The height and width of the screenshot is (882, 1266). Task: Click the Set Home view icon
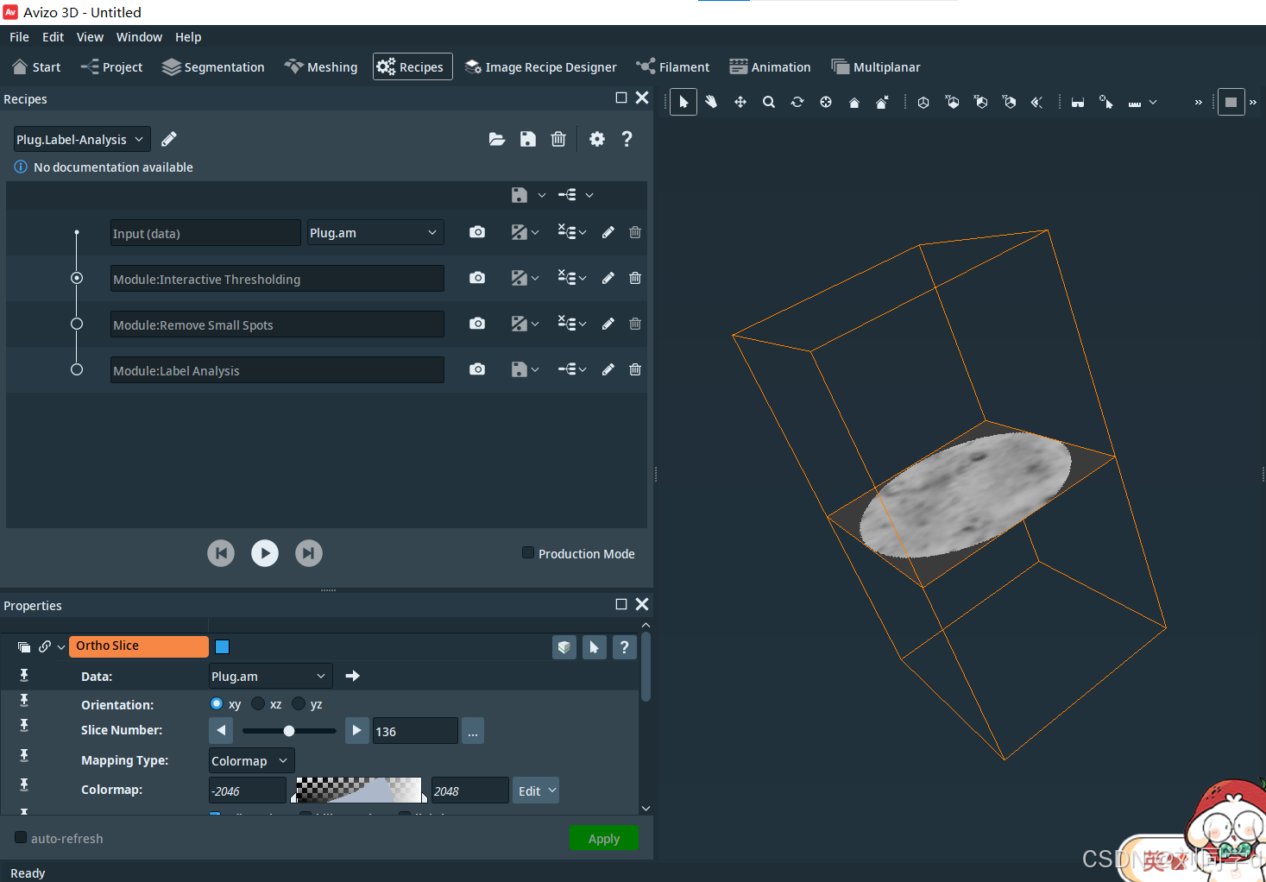point(882,102)
